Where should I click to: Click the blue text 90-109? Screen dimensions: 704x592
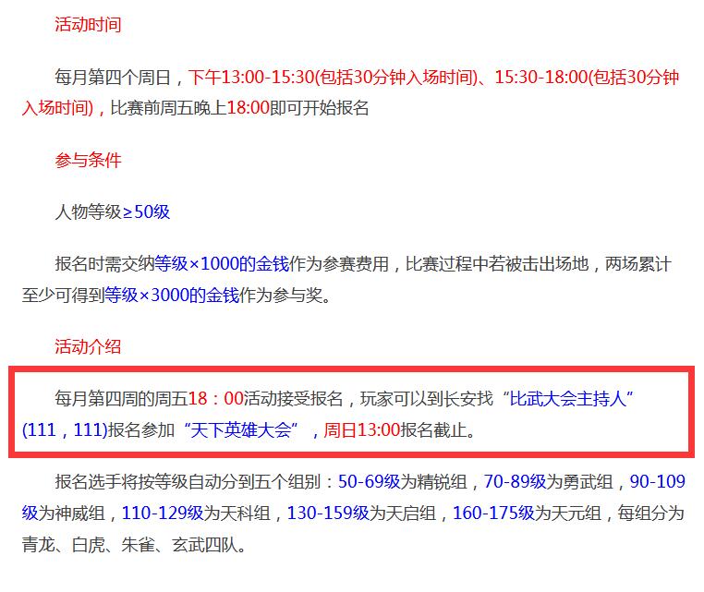(x=657, y=481)
